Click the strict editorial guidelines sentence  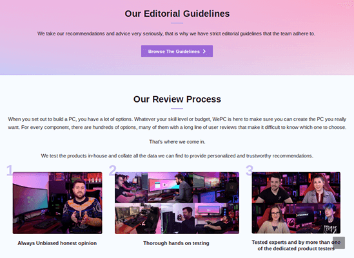pyautogui.click(x=176, y=34)
